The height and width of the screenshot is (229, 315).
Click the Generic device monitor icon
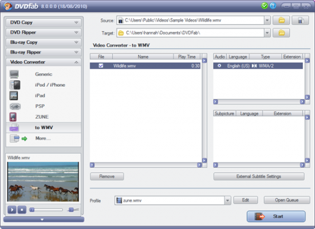pos(14,74)
